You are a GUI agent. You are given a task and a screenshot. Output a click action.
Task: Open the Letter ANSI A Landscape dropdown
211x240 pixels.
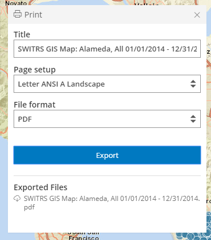(107, 84)
